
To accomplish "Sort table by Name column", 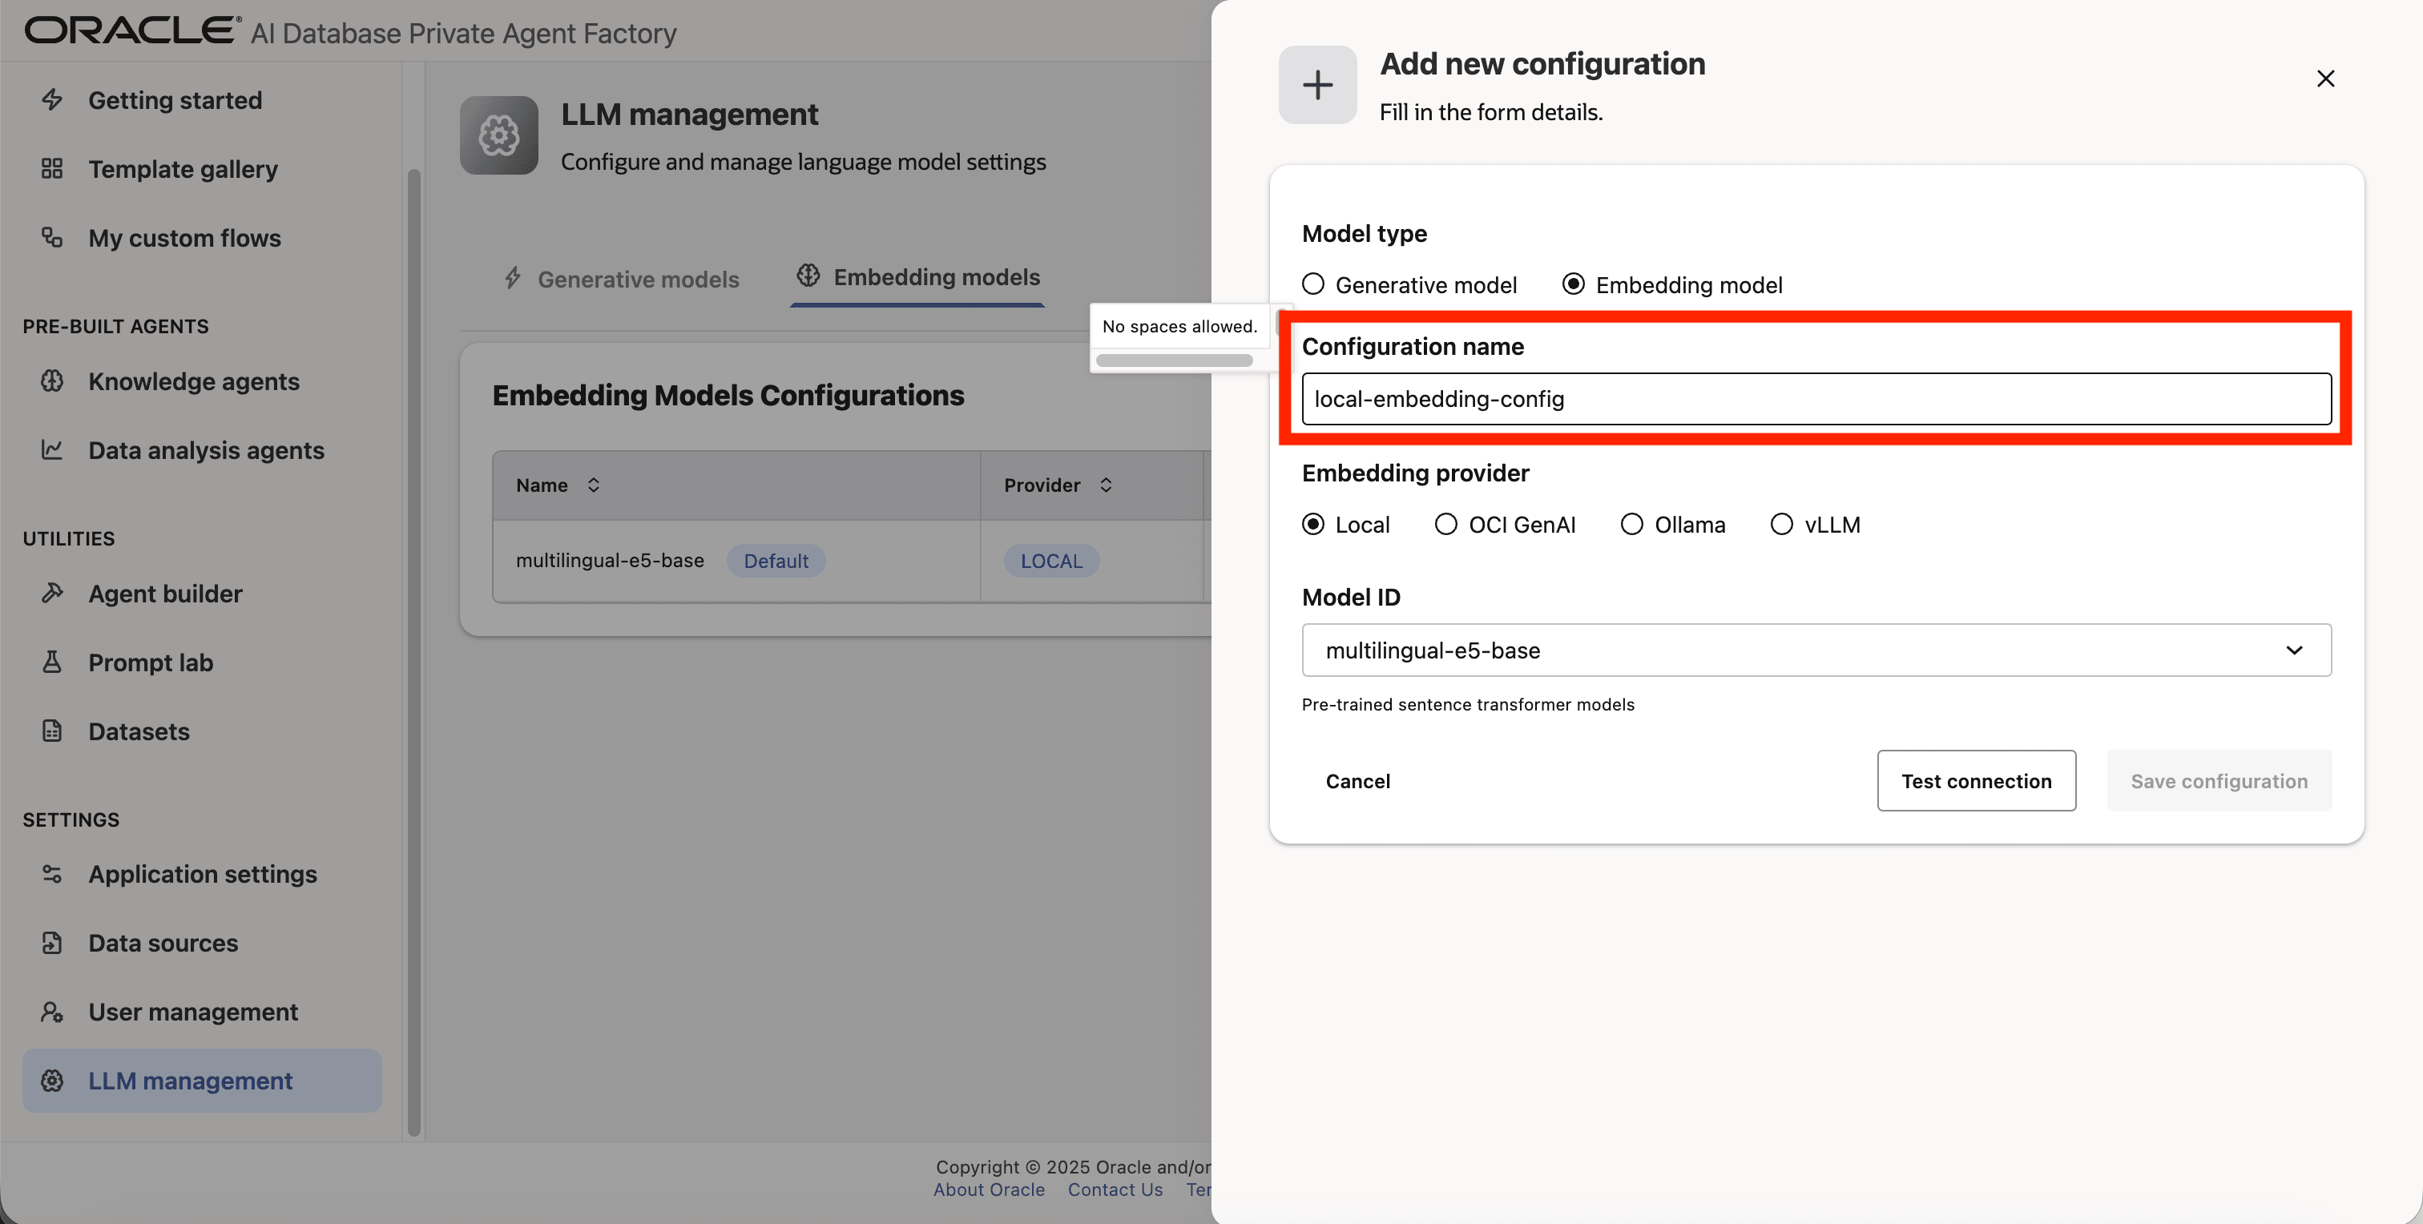I will click(594, 485).
